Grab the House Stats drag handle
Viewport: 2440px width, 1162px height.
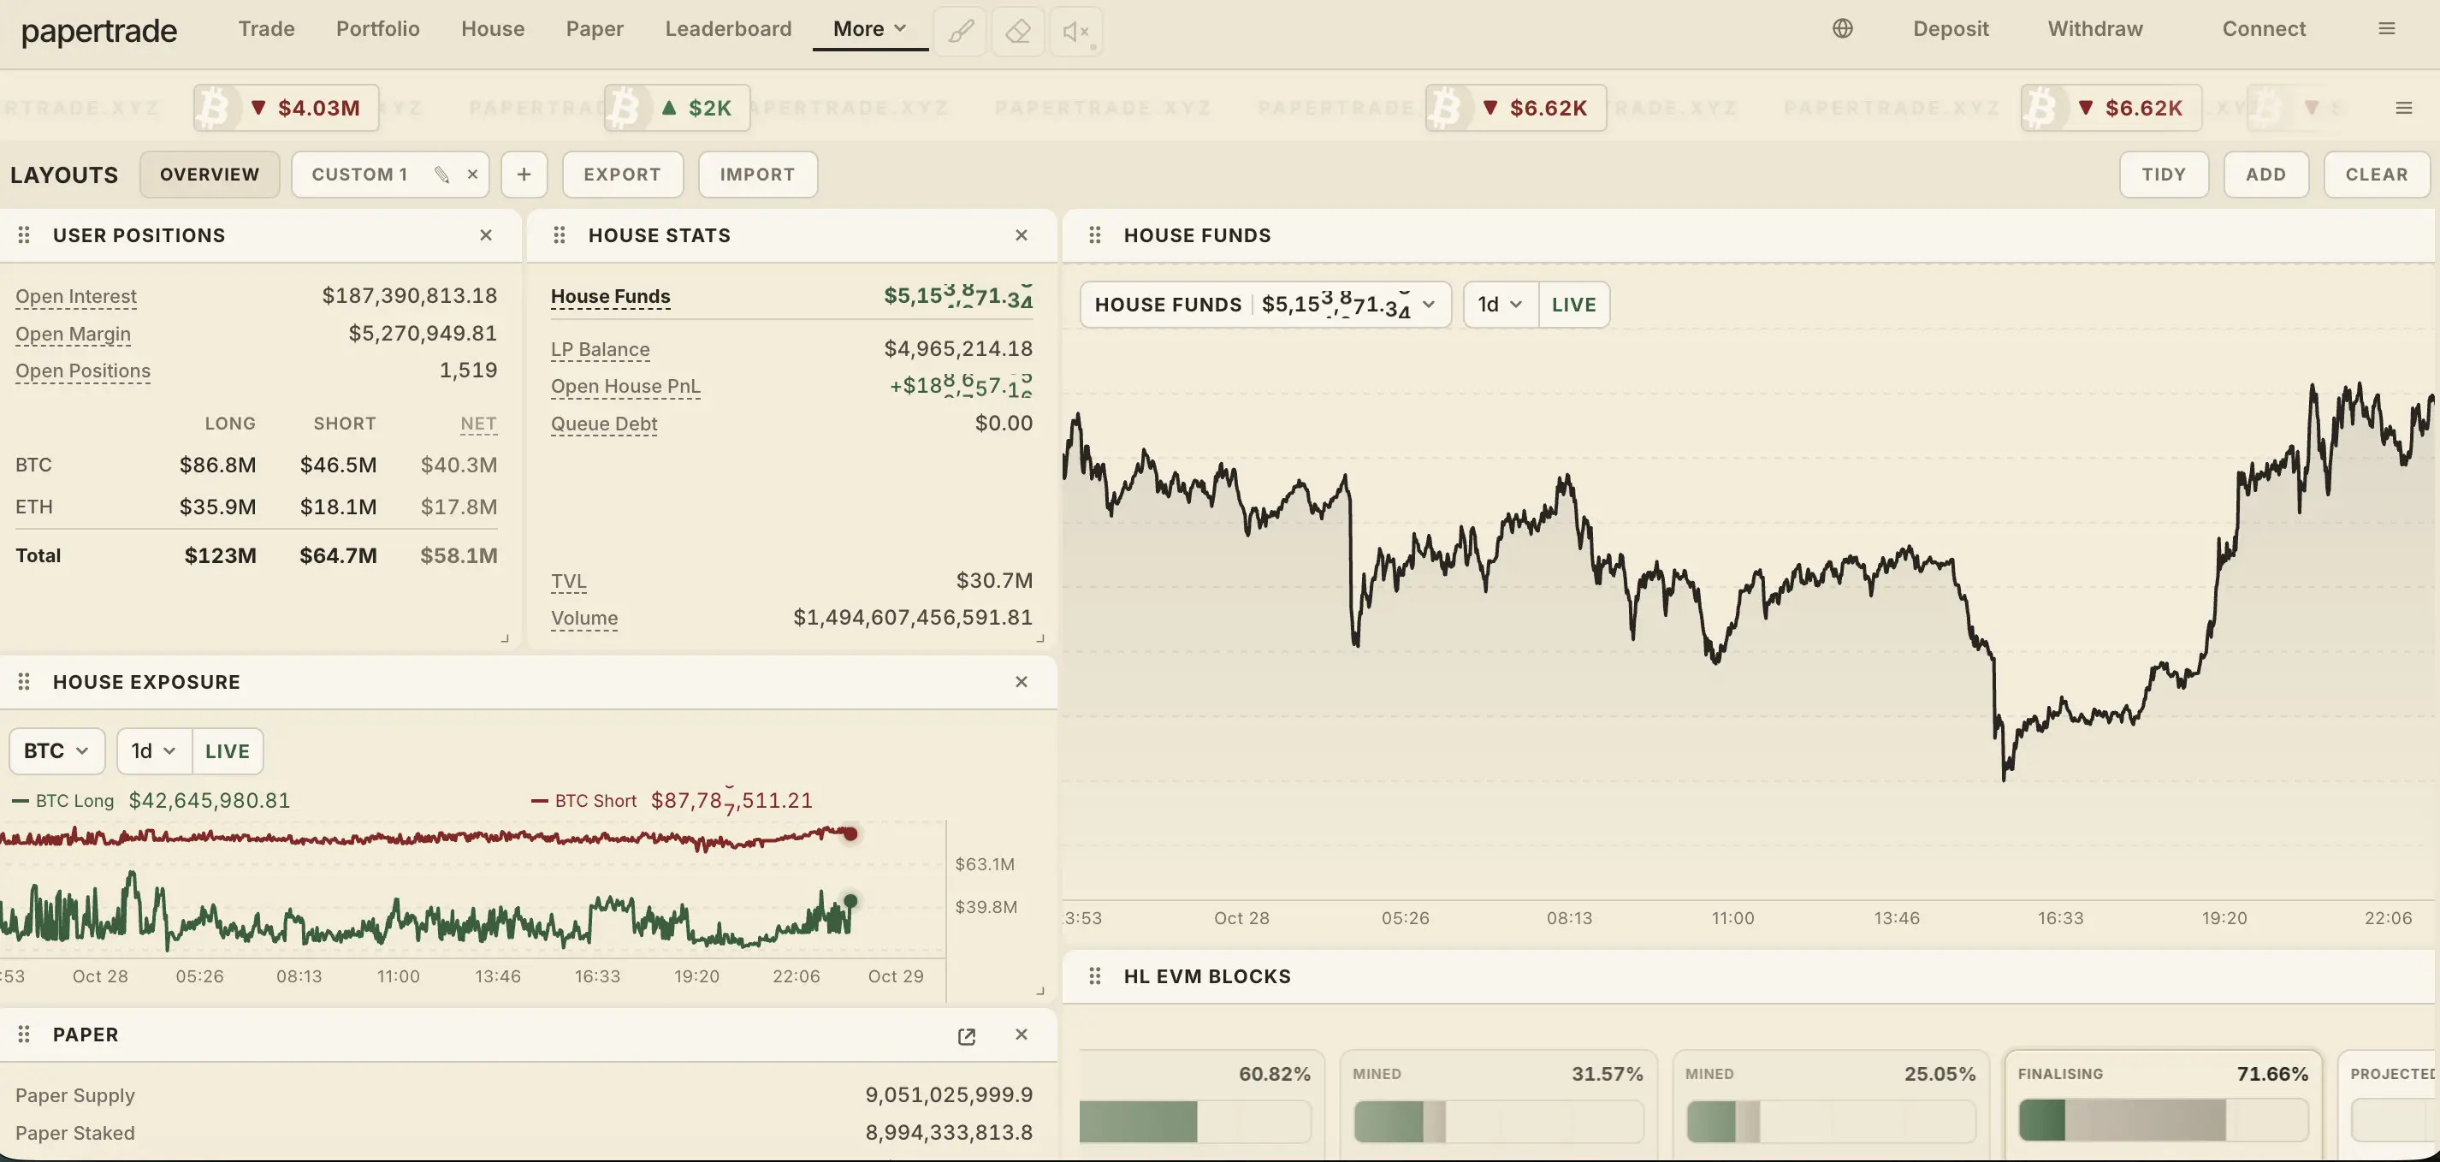[560, 234]
